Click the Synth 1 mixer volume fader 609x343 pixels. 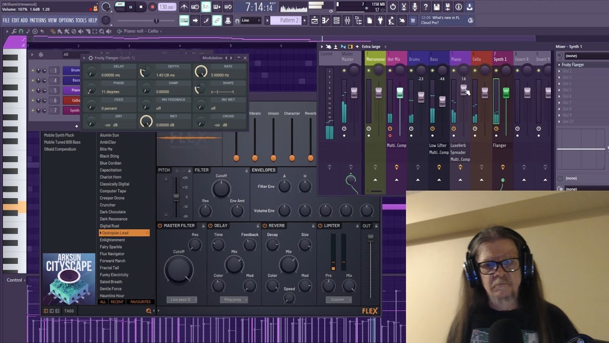tap(506, 93)
